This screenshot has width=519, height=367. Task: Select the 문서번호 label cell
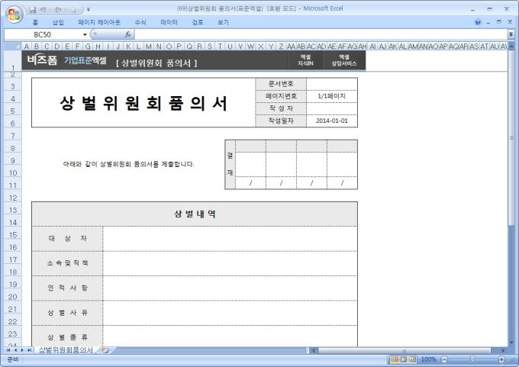281,84
